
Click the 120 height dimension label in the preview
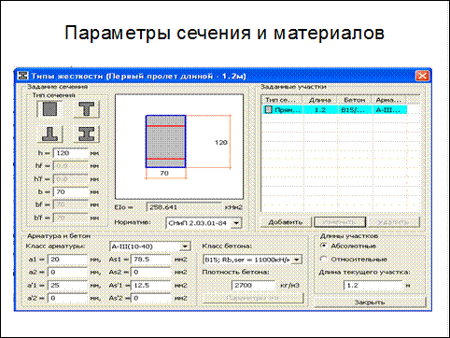point(221,142)
